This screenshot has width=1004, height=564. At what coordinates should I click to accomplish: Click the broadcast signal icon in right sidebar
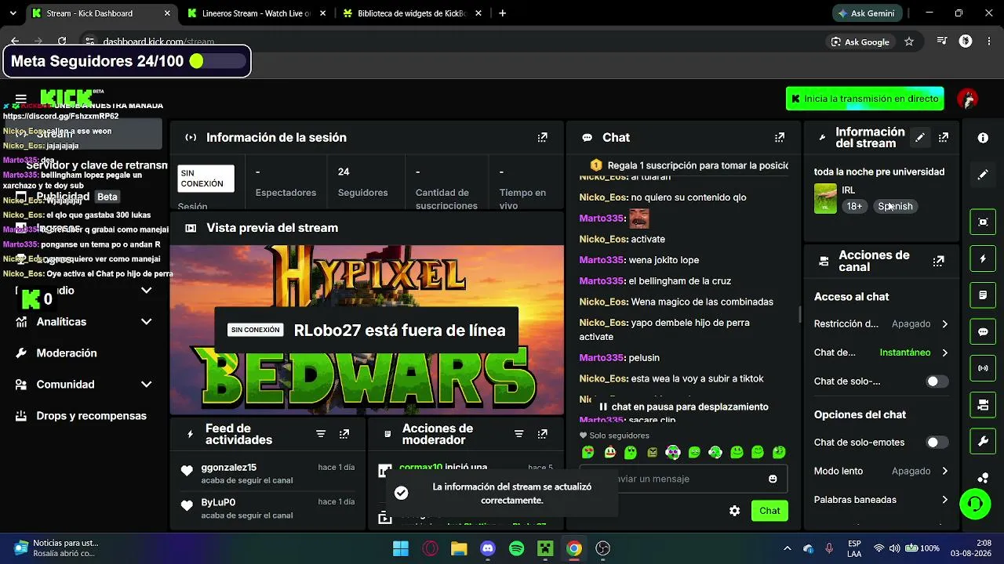point(983,368)
